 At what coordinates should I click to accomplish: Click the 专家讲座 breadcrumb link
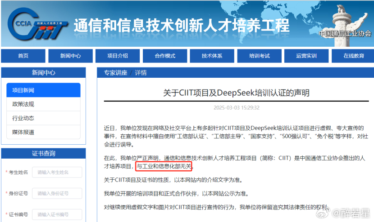[116, 73]
